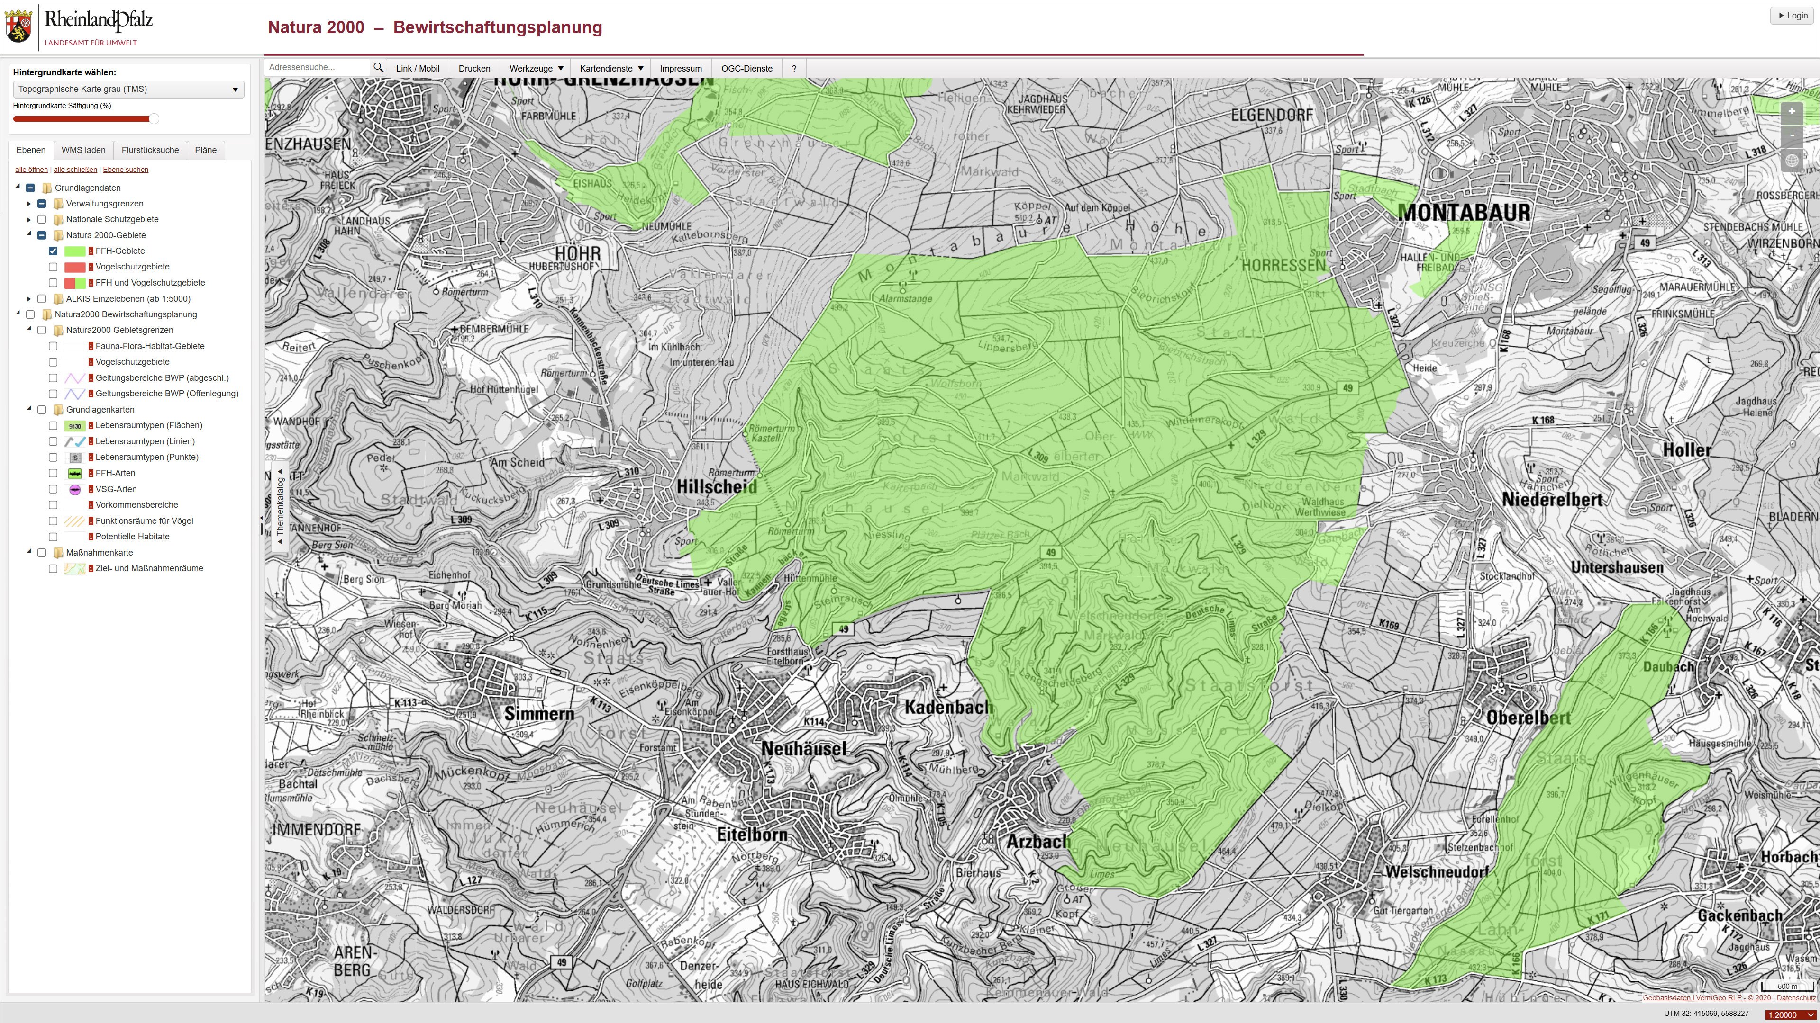1820x1023 pixels.
Task: Click the Drucken button
Action: coord(474,69)
